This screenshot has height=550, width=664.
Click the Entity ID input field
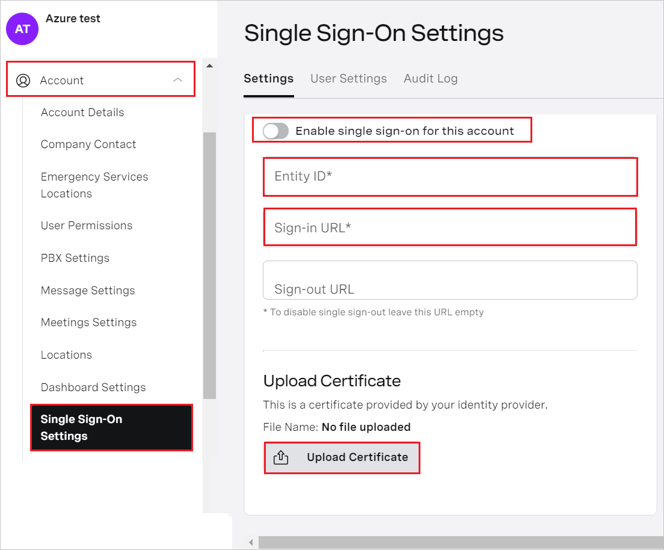[450, 176]
